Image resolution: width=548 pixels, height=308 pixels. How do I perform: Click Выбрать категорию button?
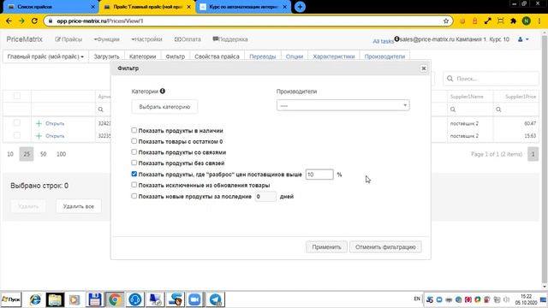coord(164,107)
